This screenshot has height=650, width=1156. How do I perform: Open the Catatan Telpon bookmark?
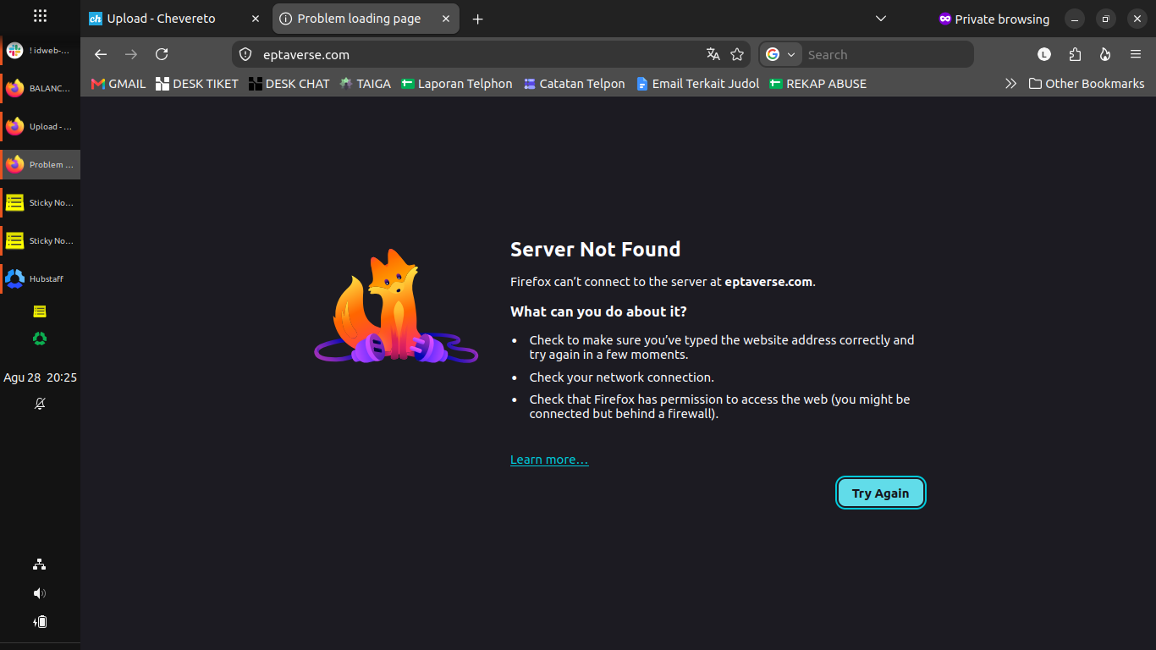(575, 84)
